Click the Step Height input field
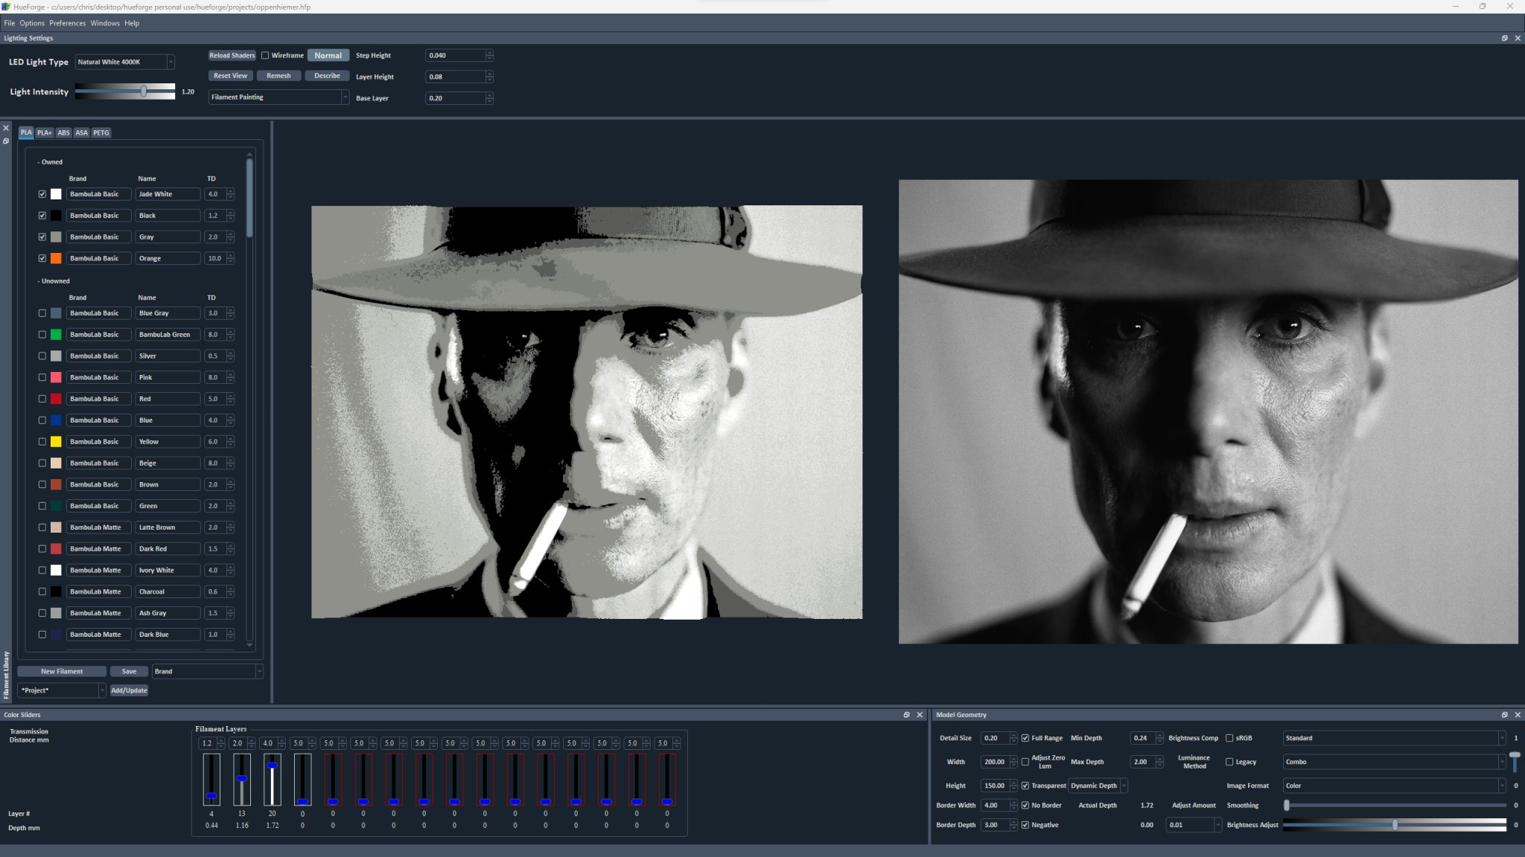The width and height of the screenshot is (1525, 857). [455, 56]
